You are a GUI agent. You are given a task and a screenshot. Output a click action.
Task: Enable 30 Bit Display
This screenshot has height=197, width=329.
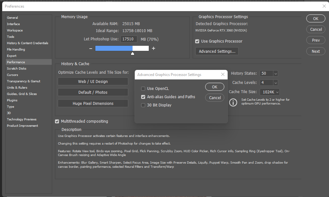(x=143, y=105)
